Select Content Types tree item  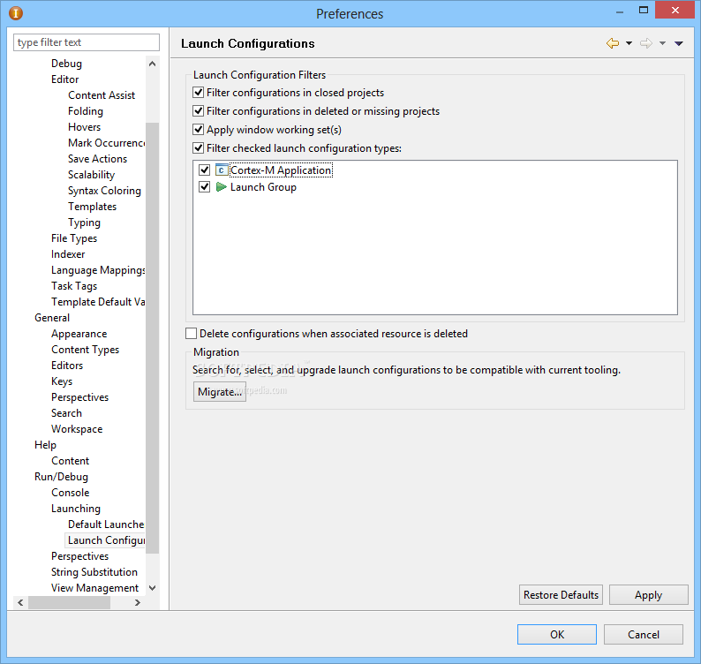(x=85, y=350)
